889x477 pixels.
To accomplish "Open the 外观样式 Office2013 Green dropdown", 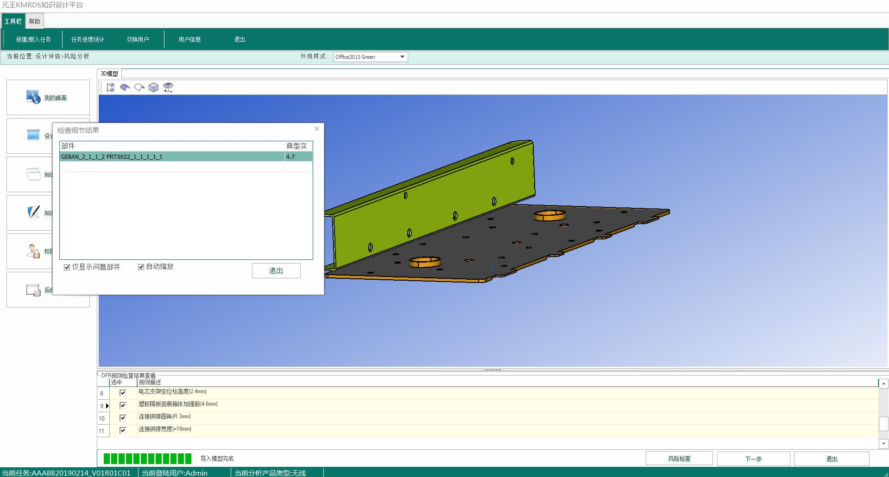I will (402, 57).
